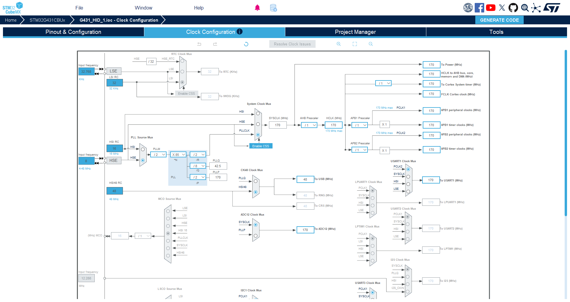Click the ST logo icon

click(552, 8)
